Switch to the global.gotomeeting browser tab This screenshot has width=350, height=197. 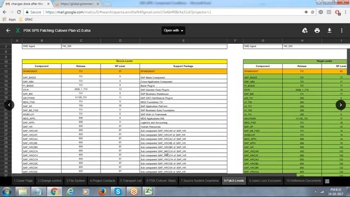click(x=75, y=4)
